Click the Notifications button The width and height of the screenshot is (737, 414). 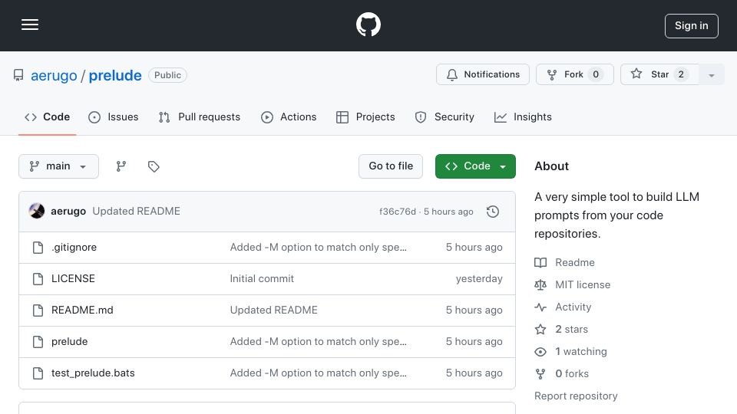coord(483,74)
